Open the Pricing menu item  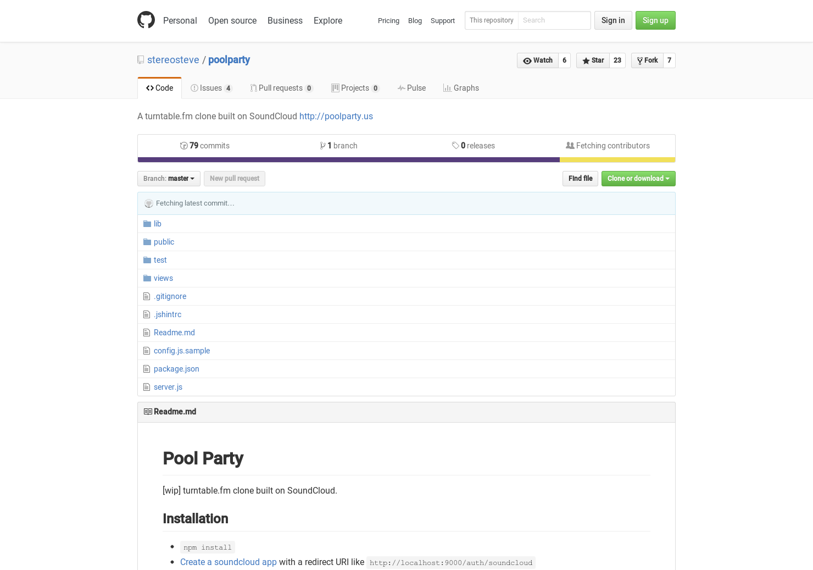[388, 20]
